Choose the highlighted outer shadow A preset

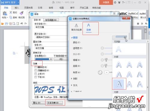point(118,84)
